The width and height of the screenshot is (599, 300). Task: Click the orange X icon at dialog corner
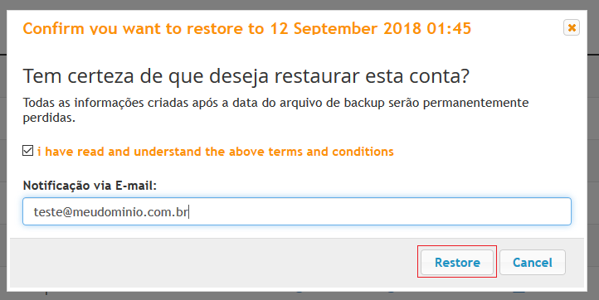point(572,27)
